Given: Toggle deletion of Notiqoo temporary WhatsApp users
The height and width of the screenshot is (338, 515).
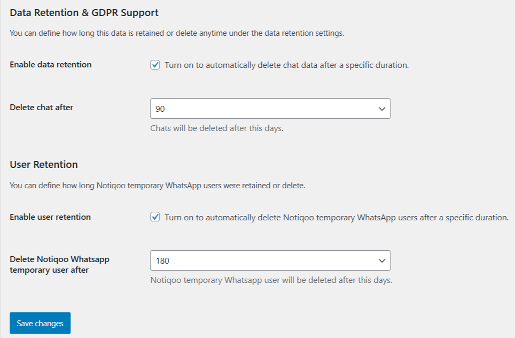Looking at the screenshot, I should [155, 217].
